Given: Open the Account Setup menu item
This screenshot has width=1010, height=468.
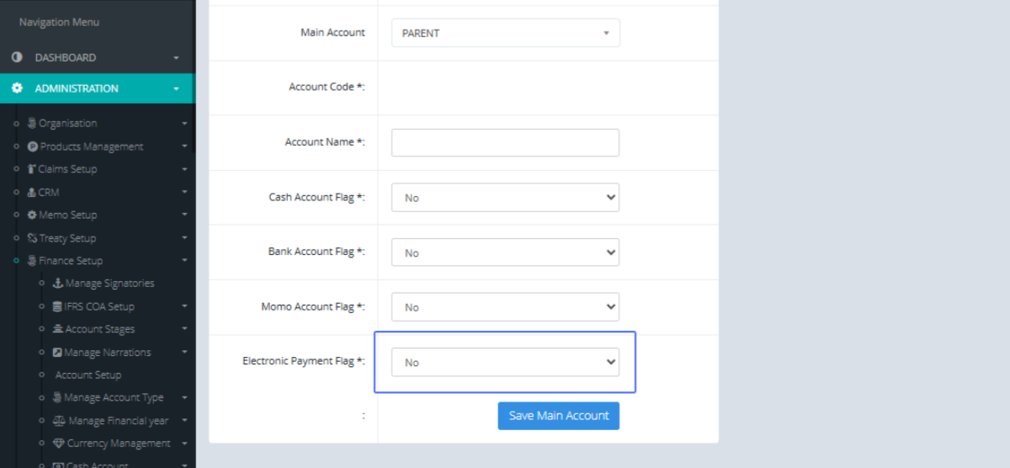Looking at the screenshot, I should [x=88, y=375].
